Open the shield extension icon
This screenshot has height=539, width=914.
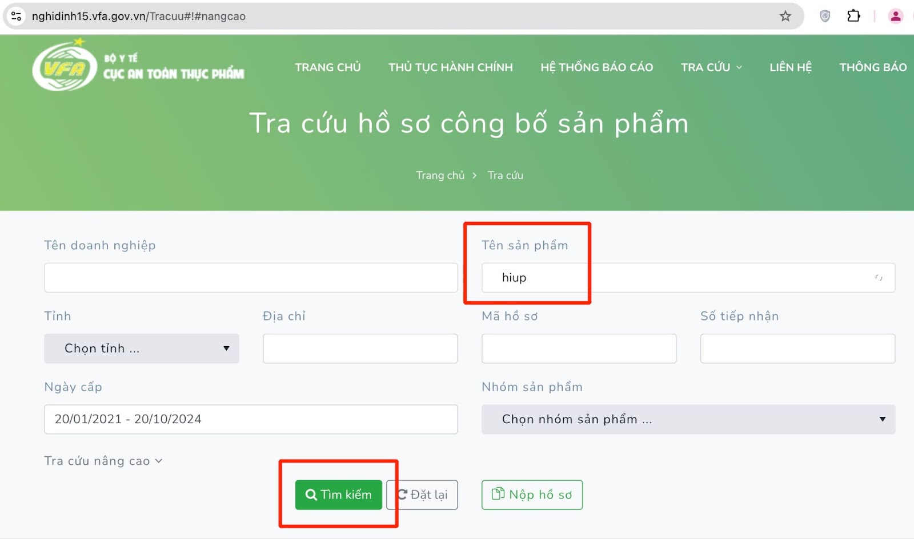(x=825, y=16)
